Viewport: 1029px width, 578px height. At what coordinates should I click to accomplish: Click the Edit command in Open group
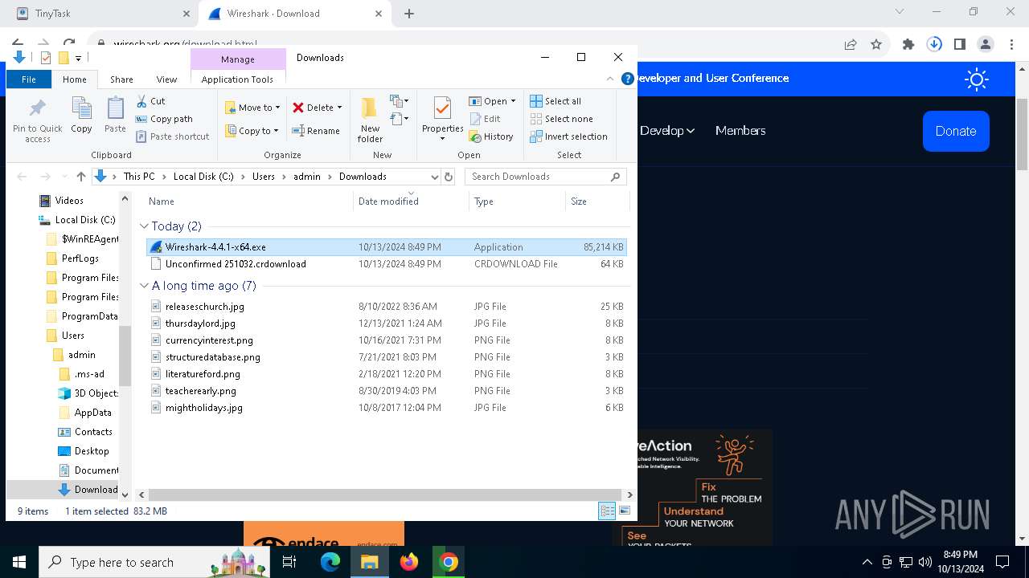(484, 119)
